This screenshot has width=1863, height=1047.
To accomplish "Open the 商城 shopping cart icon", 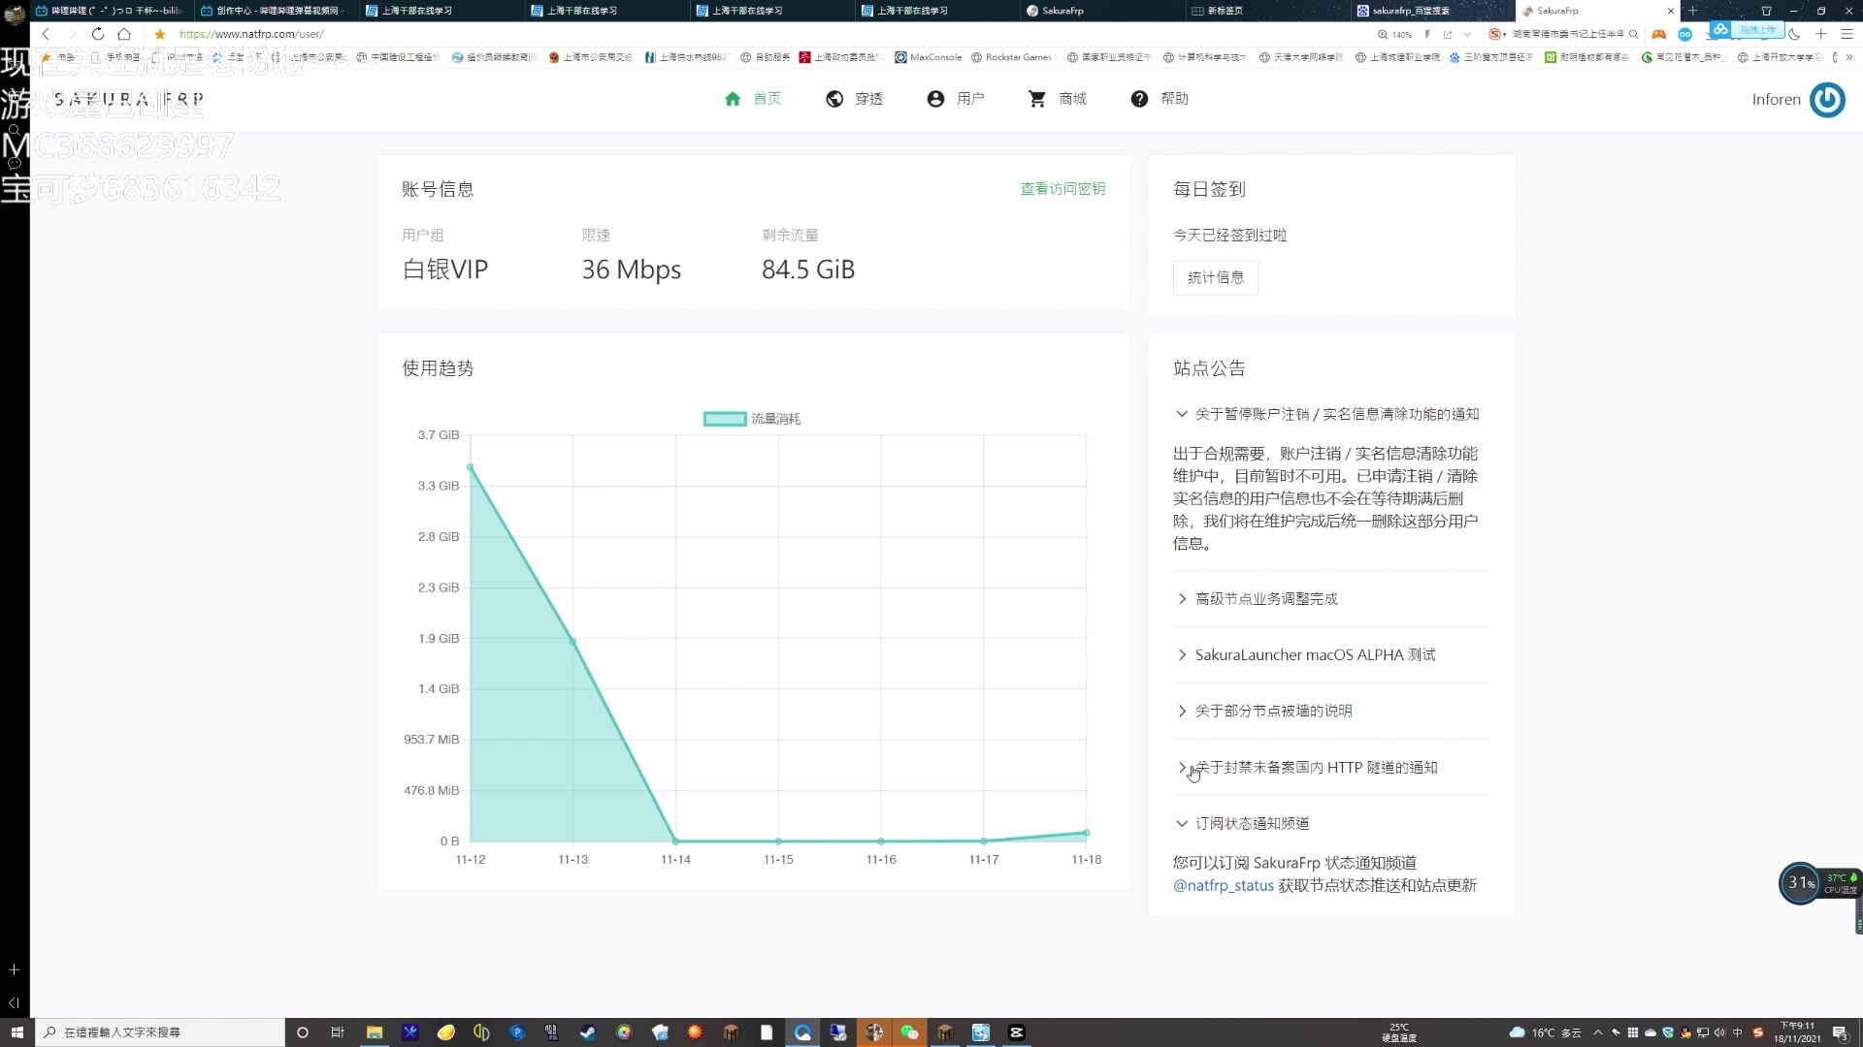I will 1037,99.
